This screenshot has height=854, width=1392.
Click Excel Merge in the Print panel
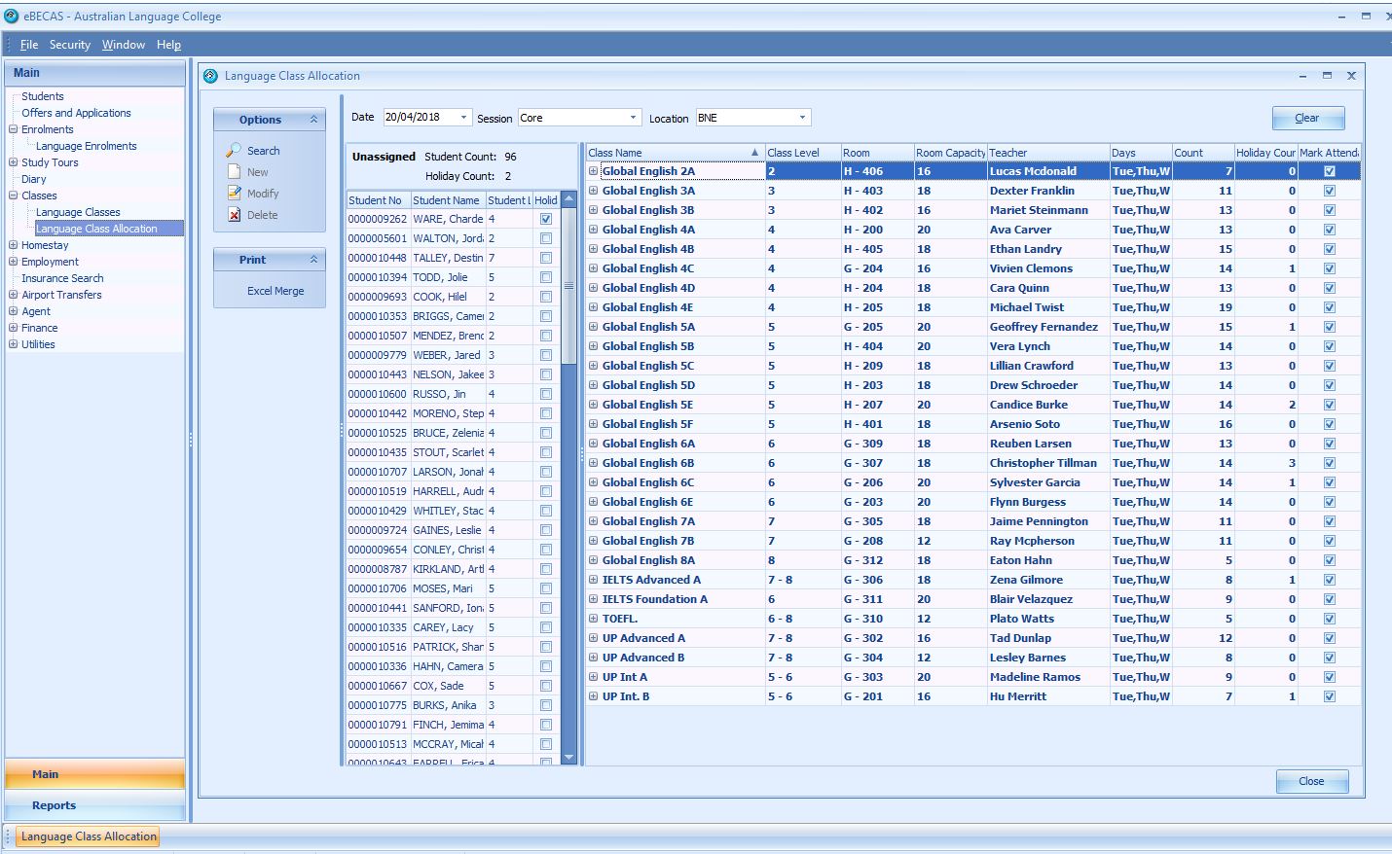pos(275,291)
